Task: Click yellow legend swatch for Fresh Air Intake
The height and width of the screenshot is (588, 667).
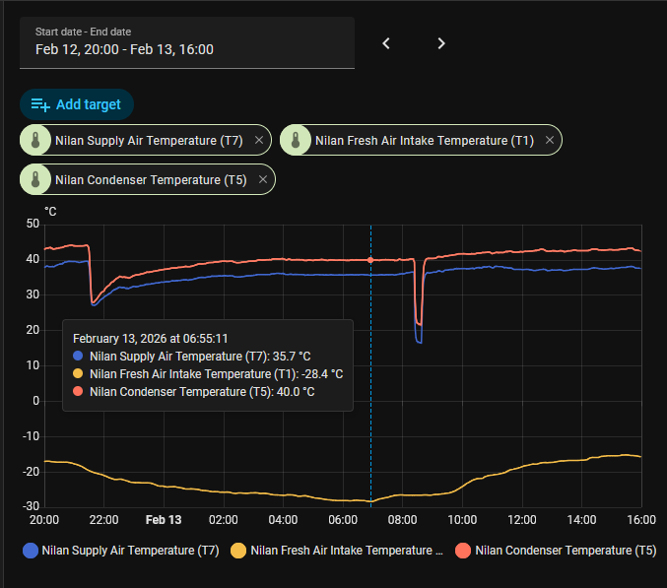Action: (x=238, y=551)
